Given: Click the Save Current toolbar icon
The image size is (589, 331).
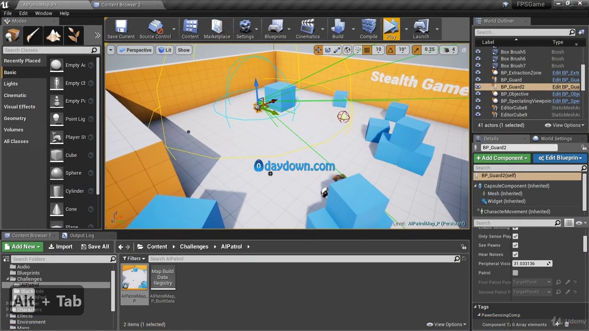Looking at the screenshot, I should click(121, 29).
